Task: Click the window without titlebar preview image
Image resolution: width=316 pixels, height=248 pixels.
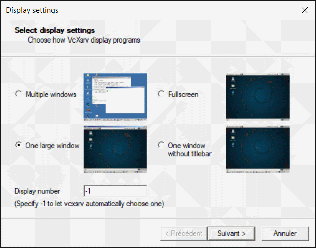Action: pyautogui.click(x=258, y=149)
